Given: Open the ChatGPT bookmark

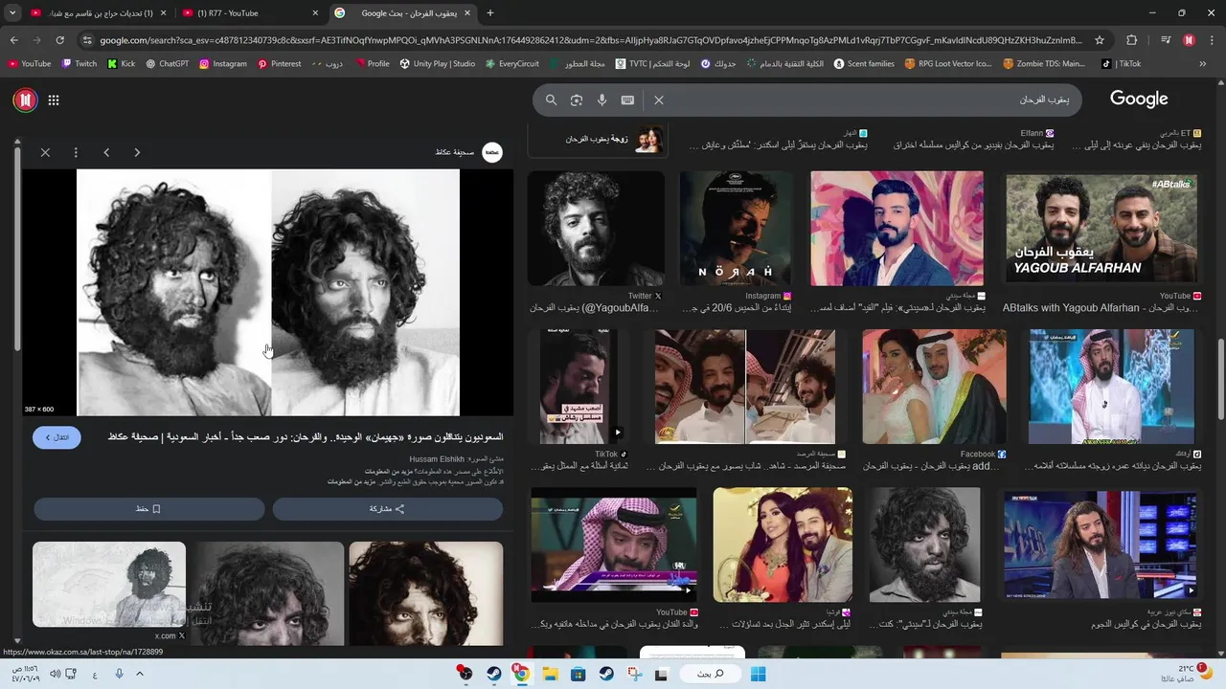Looking at the screenshot, I should (167, 64).
